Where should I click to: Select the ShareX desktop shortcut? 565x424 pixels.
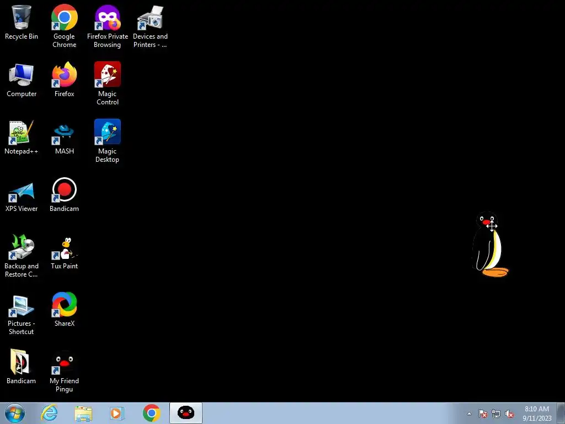point(64,309)
